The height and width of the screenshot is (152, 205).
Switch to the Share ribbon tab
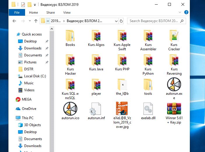click(50, 12)
